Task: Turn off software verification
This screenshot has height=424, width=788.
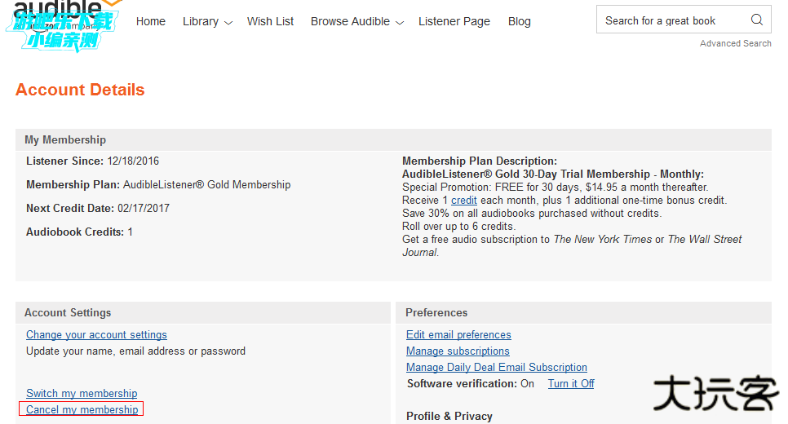Action: point(570,384)
